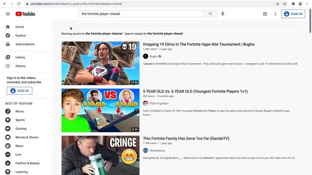Click the ShakeSauce channel avatar
The width and height of the screenshot is (312, 175).
click(x=145, y=150)
